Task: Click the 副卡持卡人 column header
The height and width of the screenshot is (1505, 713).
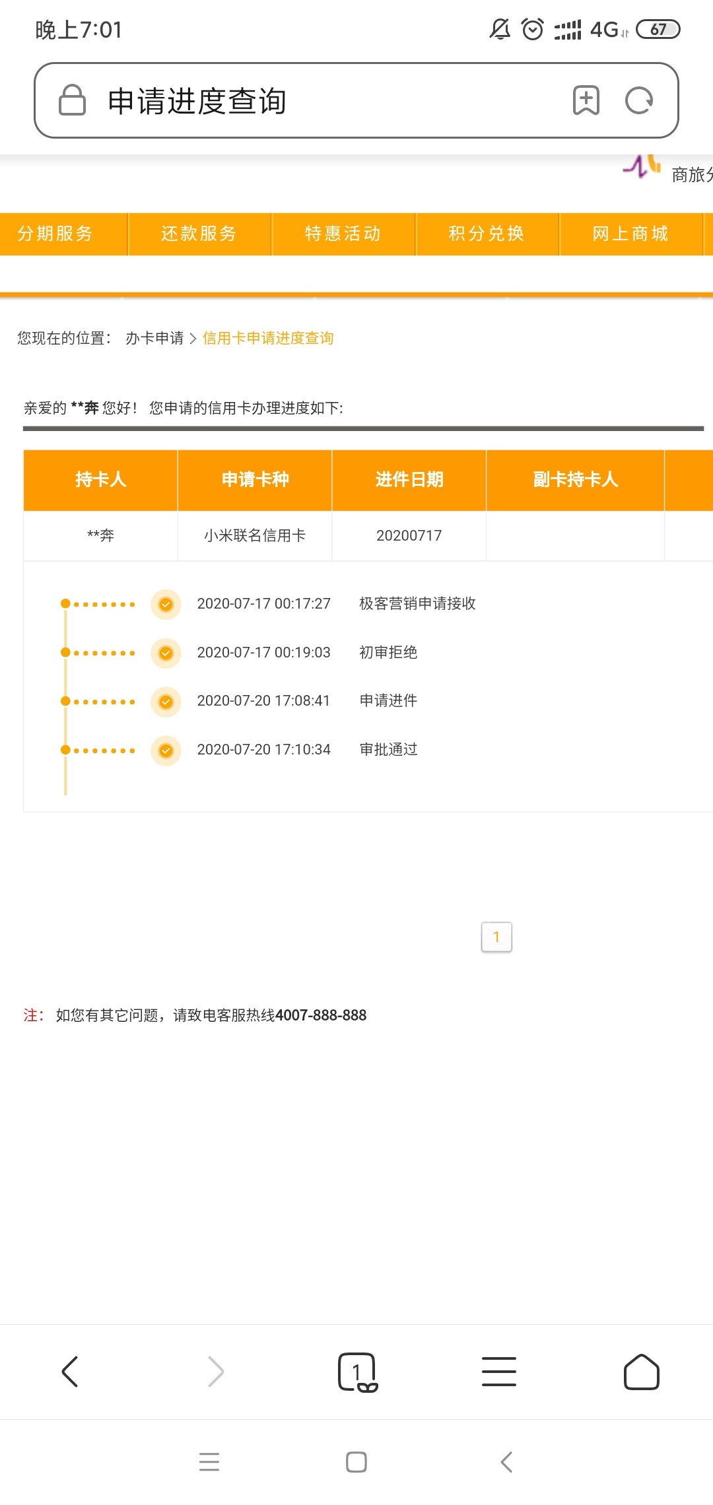Action: (x=576, y=480)
